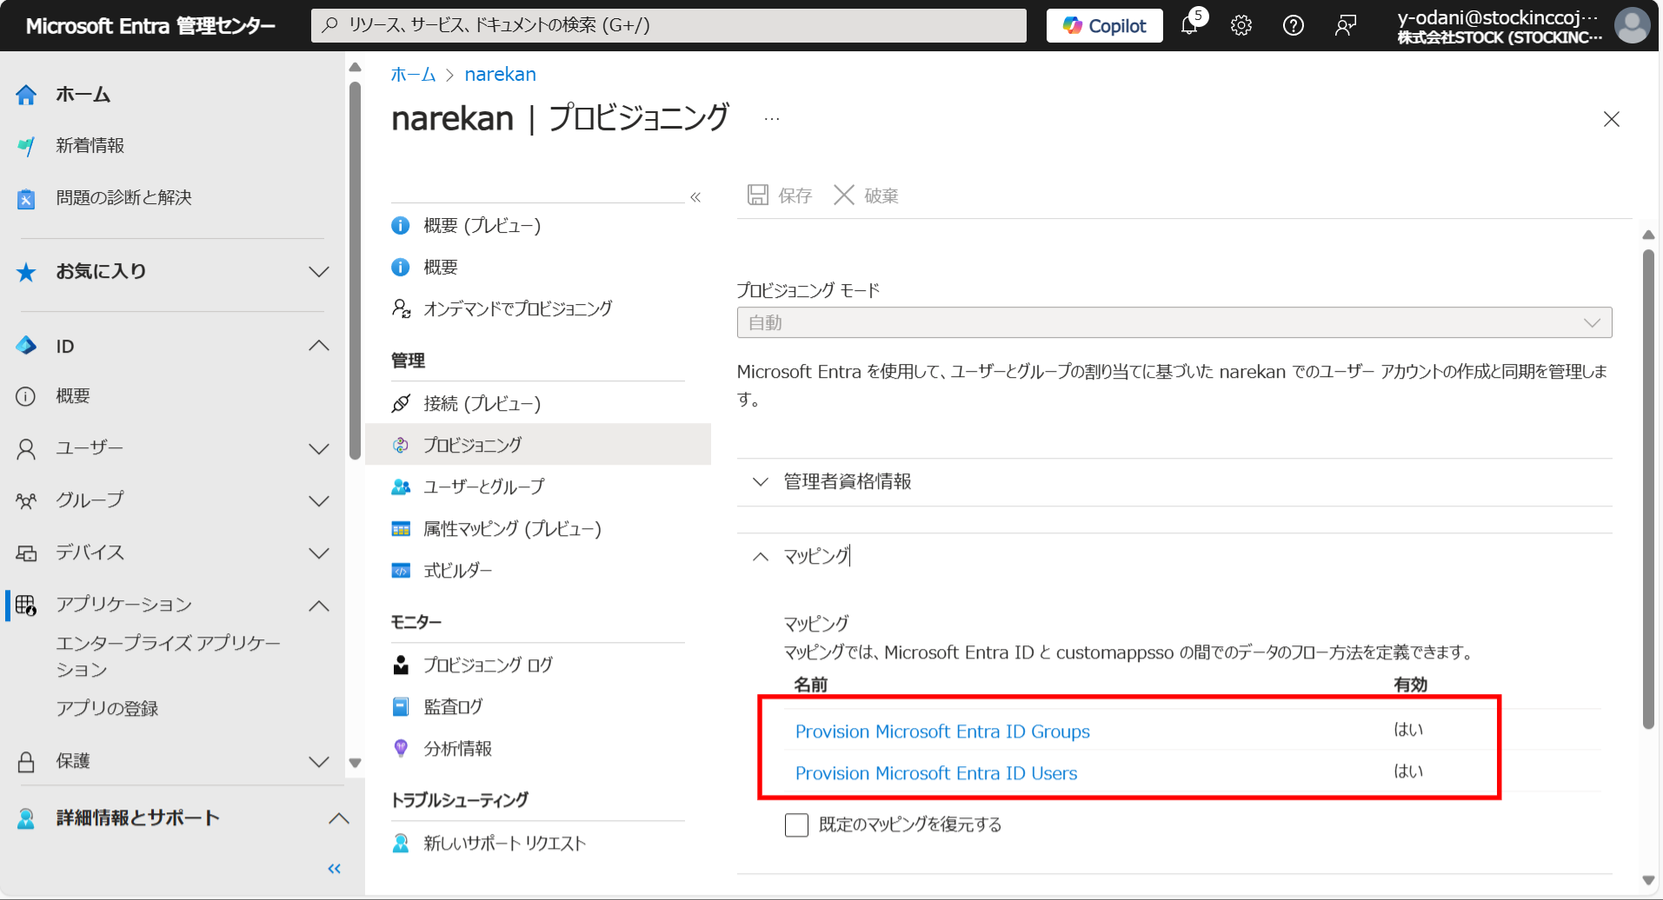Click the home house icon in sidebar
This screenshot has width=1663, height=900.
click(x=26, y=95)
